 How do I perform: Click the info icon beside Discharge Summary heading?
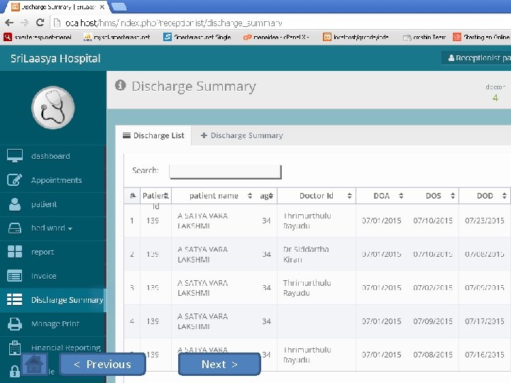[x=120, y=85]
